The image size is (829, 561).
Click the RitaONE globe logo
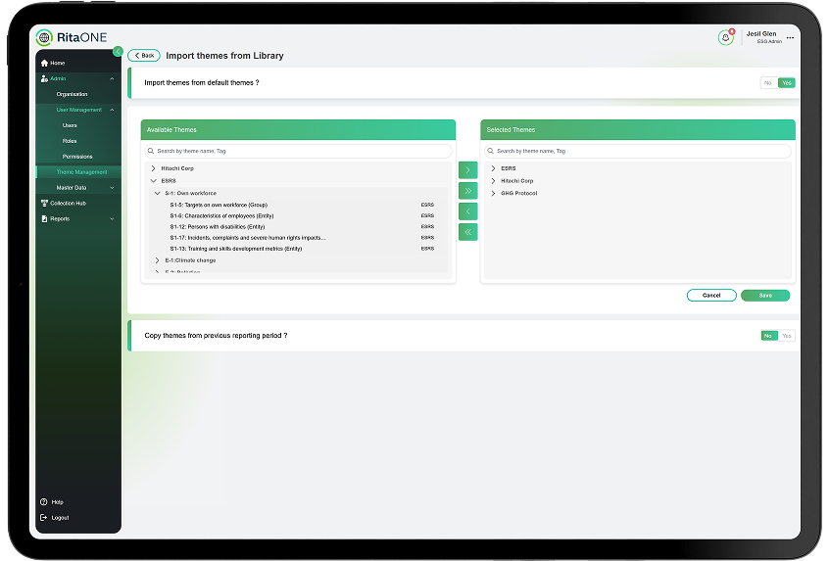coord(44,38)
